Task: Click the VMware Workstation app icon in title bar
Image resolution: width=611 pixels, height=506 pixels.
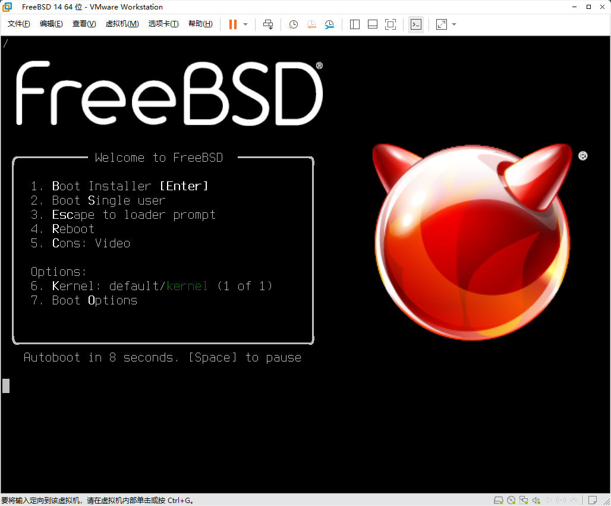Action: point(7,7)
